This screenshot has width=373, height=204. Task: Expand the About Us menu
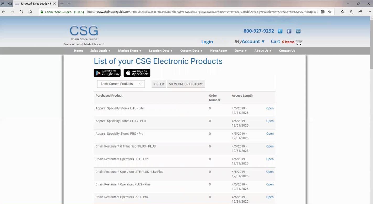click(x=263, y=51)
